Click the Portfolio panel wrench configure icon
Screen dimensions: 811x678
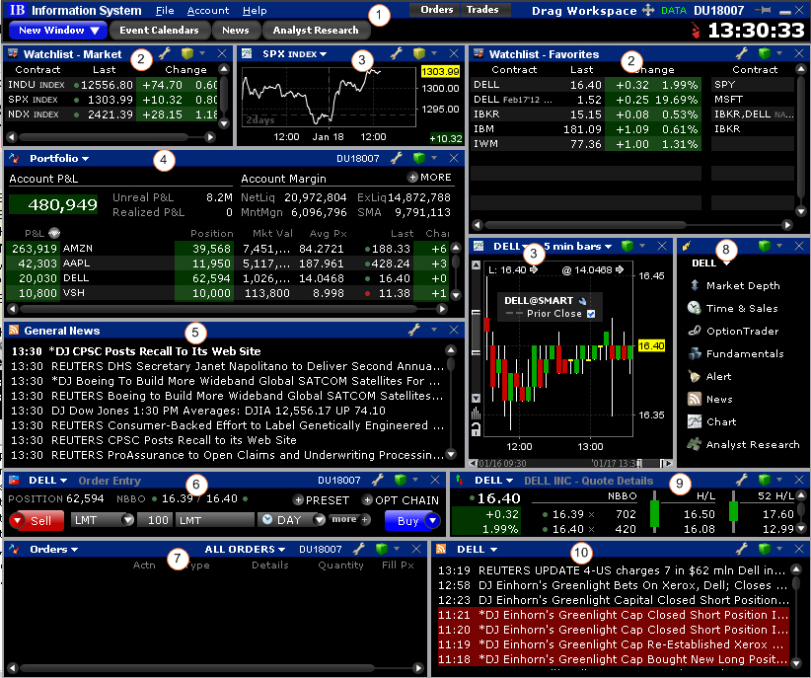click(396, 158)
